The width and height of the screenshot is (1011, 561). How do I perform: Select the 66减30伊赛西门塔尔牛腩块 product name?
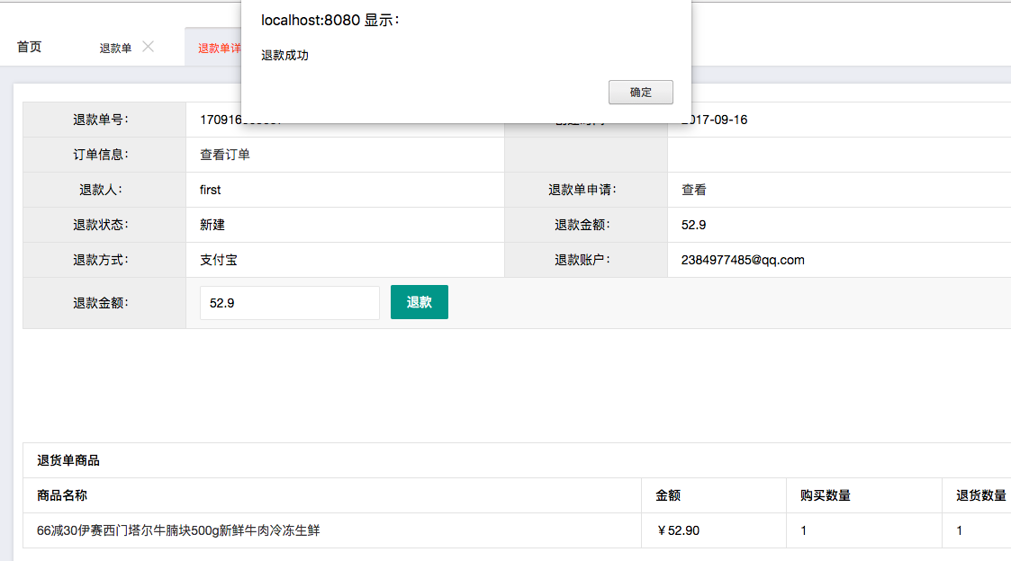178,530
